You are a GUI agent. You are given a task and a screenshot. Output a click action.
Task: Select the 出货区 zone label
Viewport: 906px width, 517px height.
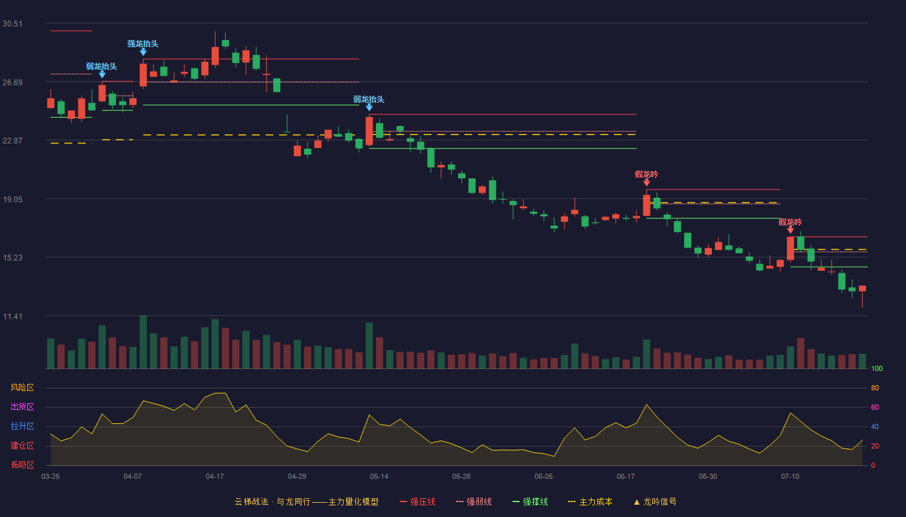tap(22, 407)
